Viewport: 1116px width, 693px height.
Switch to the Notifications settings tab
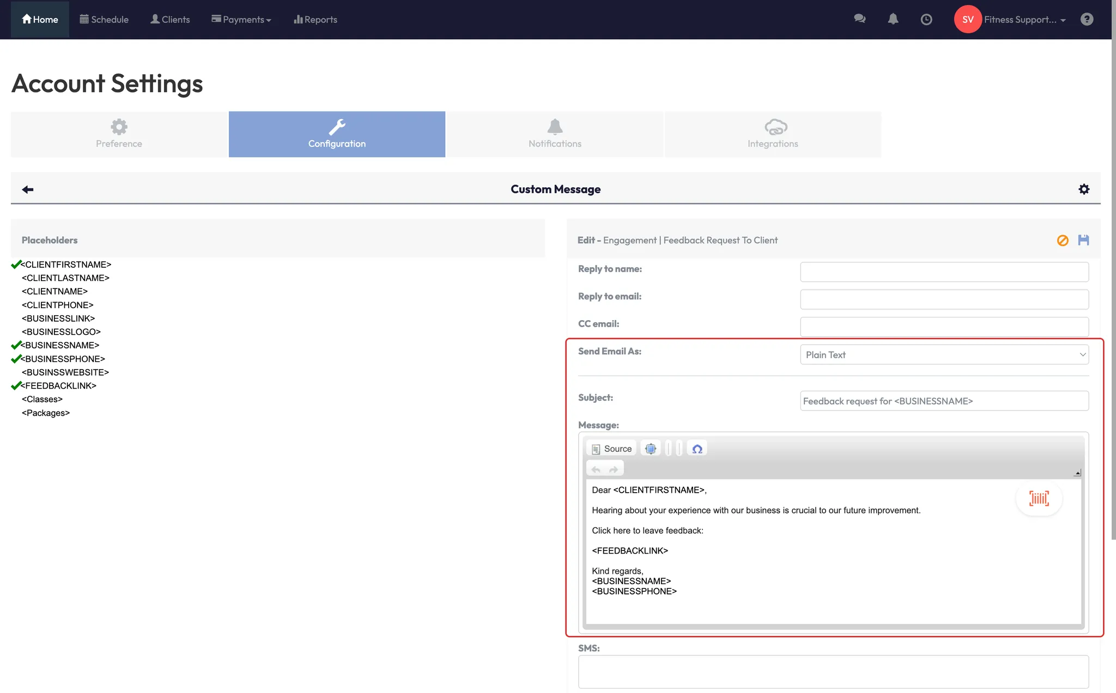coord(555,134)
